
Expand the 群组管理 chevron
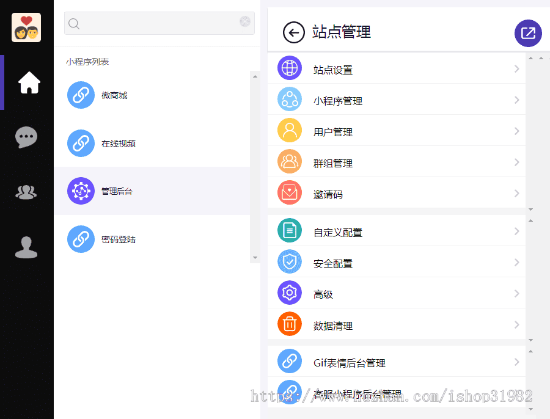pos(516,162)
